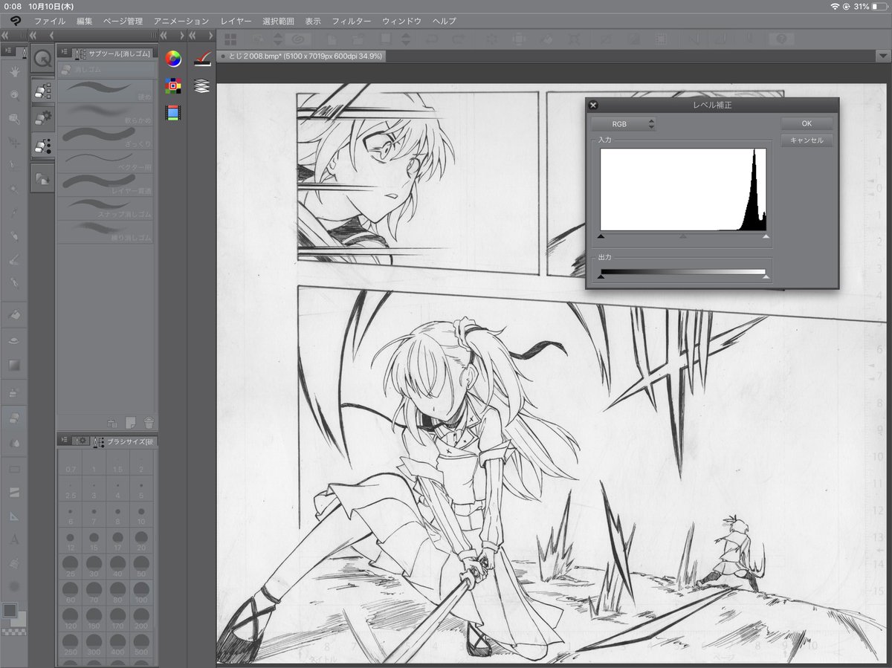Select the スナップ消しゴム sub tool
This screenshot has width=892, height=668.
pos(106,207)
